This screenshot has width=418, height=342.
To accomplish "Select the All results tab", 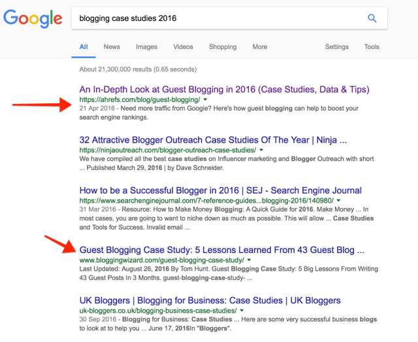I will (84, 46).
